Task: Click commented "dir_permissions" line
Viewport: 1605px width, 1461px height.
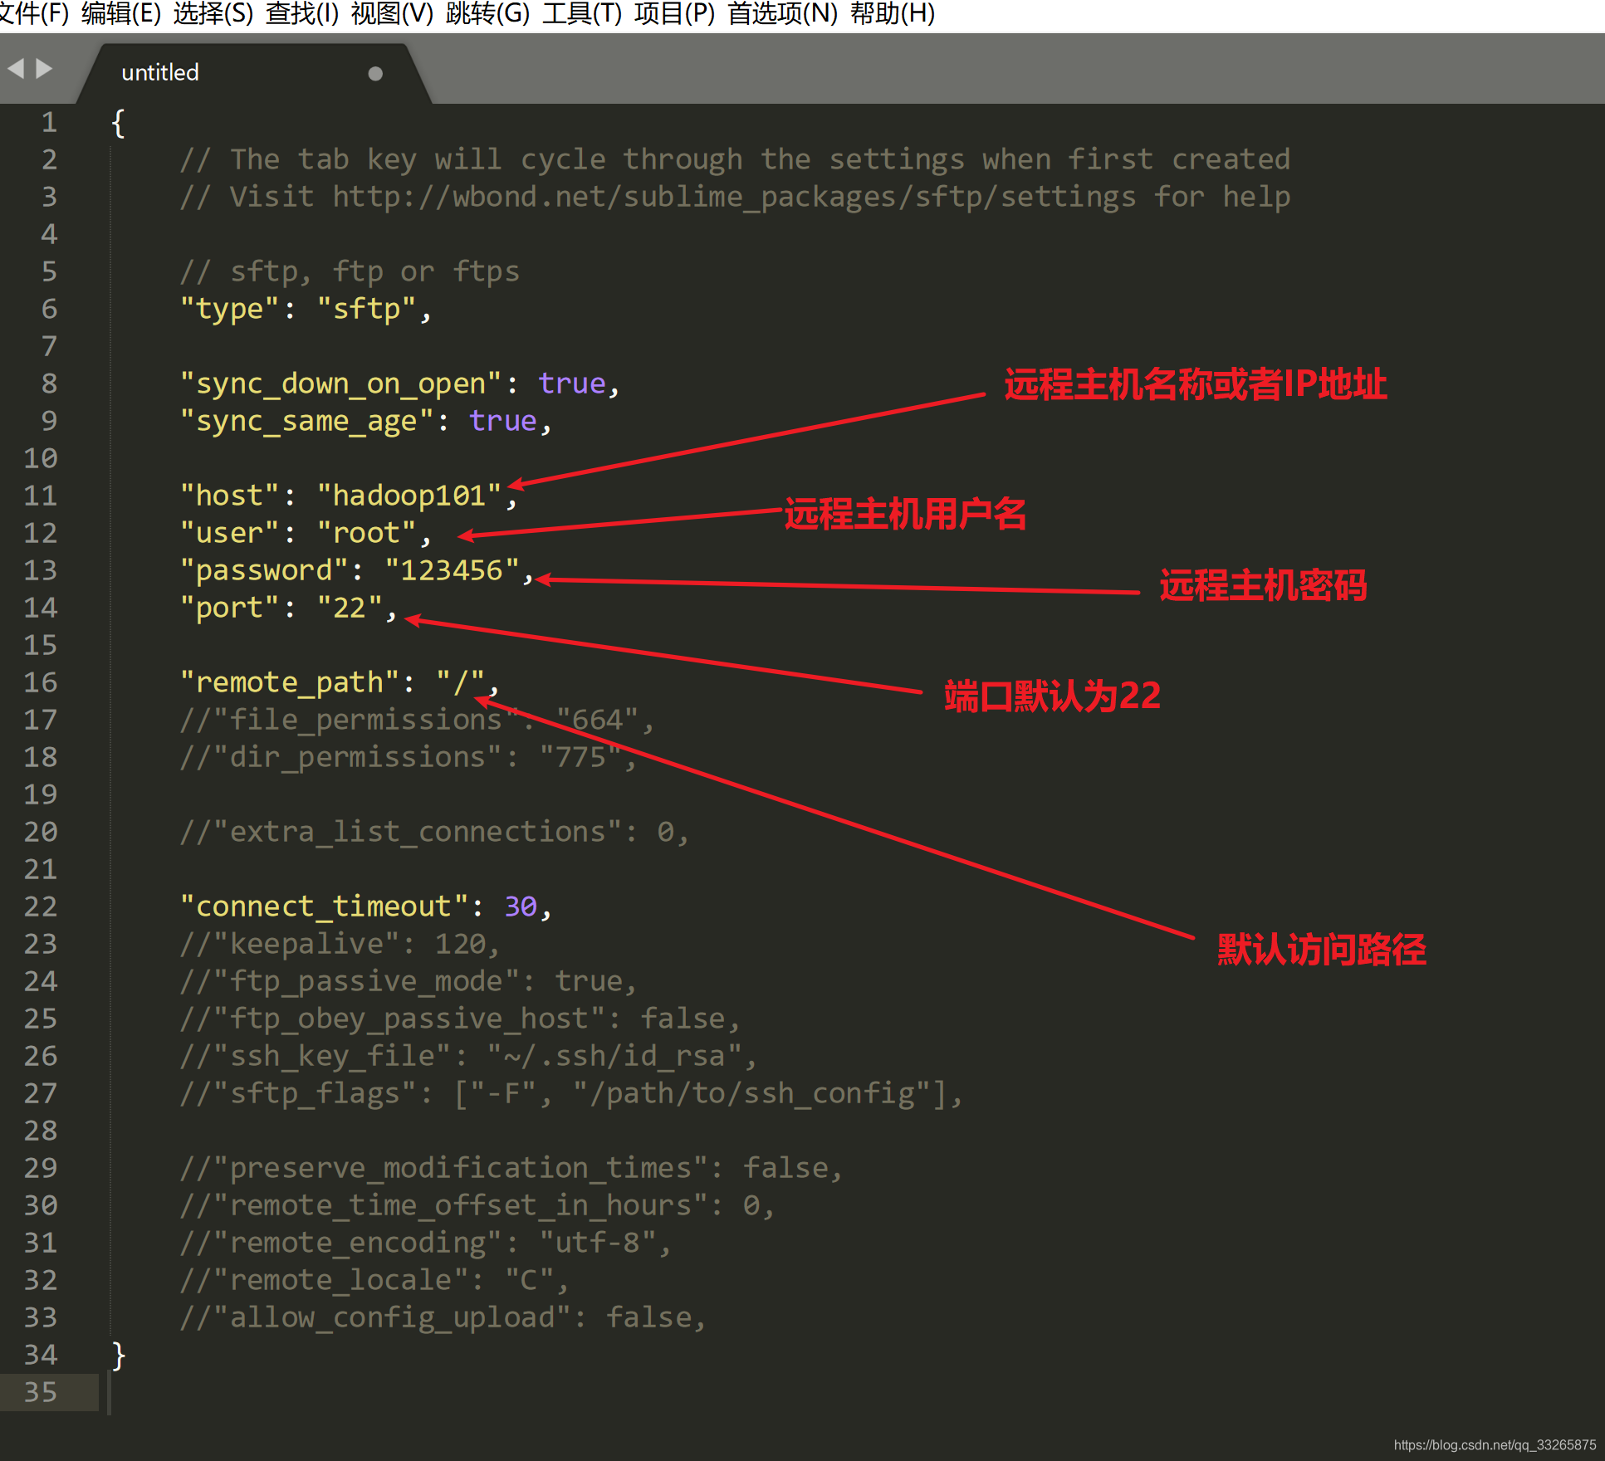Action: pyautogui.click(x=409, y=758)
